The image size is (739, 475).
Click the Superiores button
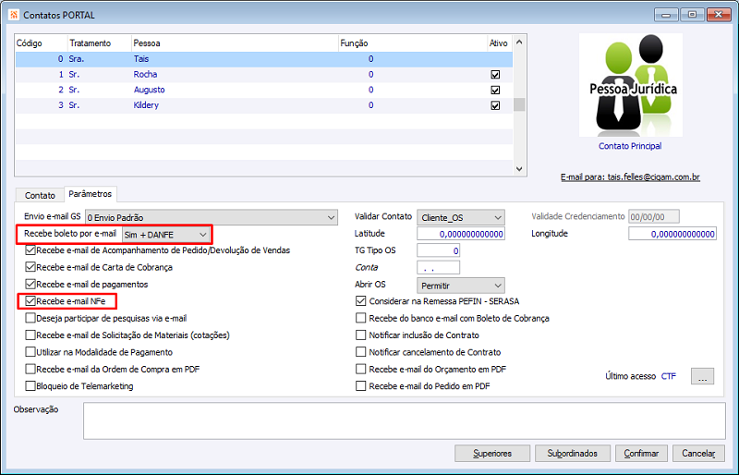492,454
